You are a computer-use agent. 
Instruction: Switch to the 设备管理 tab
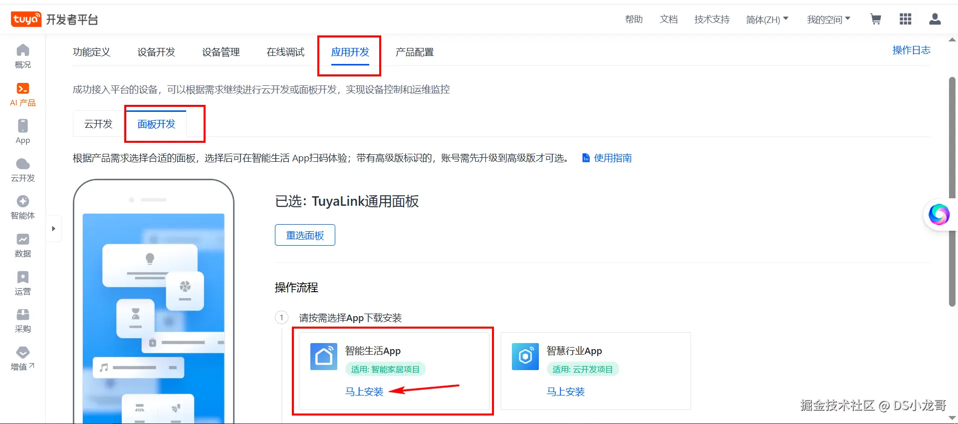click(x=221, y=52)
